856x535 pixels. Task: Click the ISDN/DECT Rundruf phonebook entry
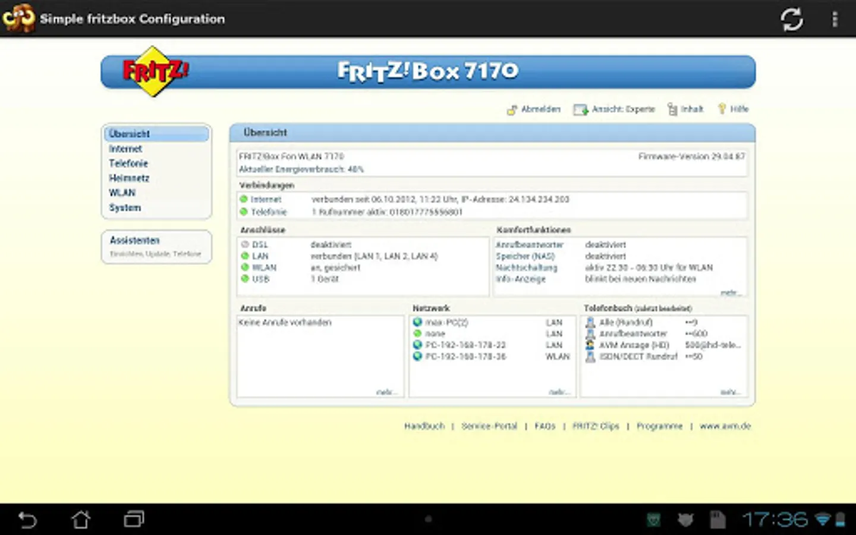pos(638,357)
